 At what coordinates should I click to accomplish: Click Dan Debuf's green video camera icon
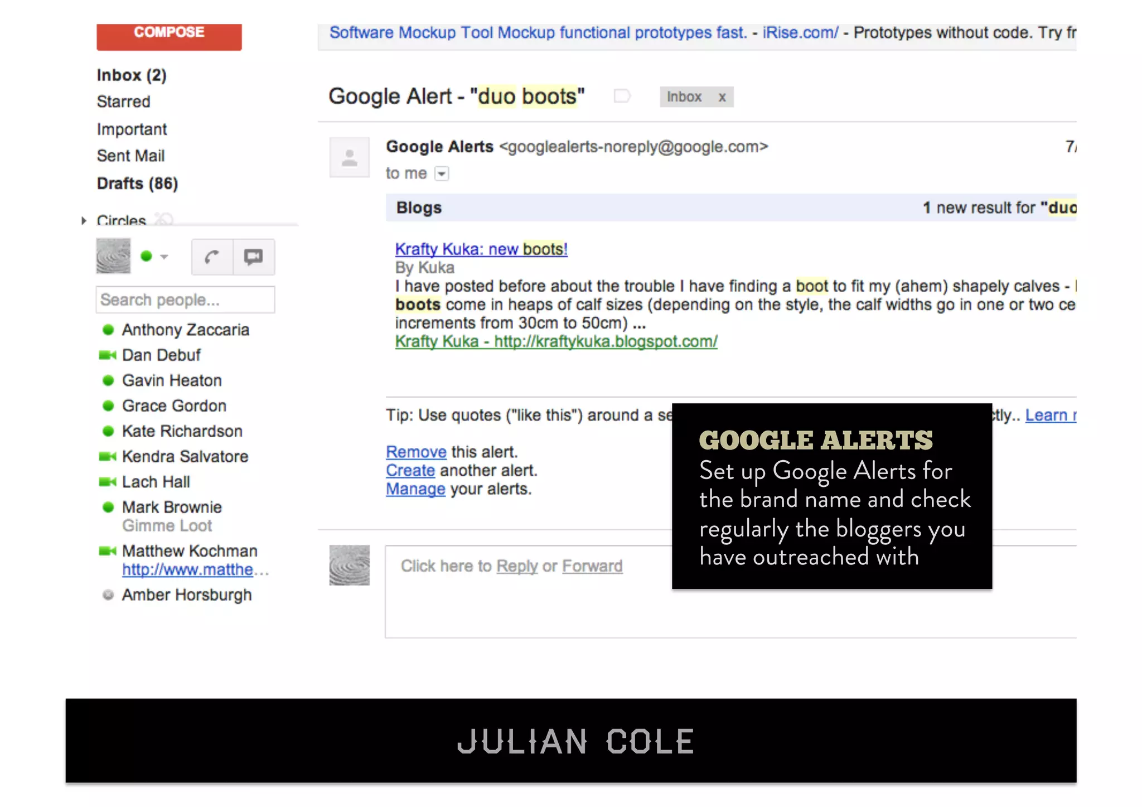[107, 355]
